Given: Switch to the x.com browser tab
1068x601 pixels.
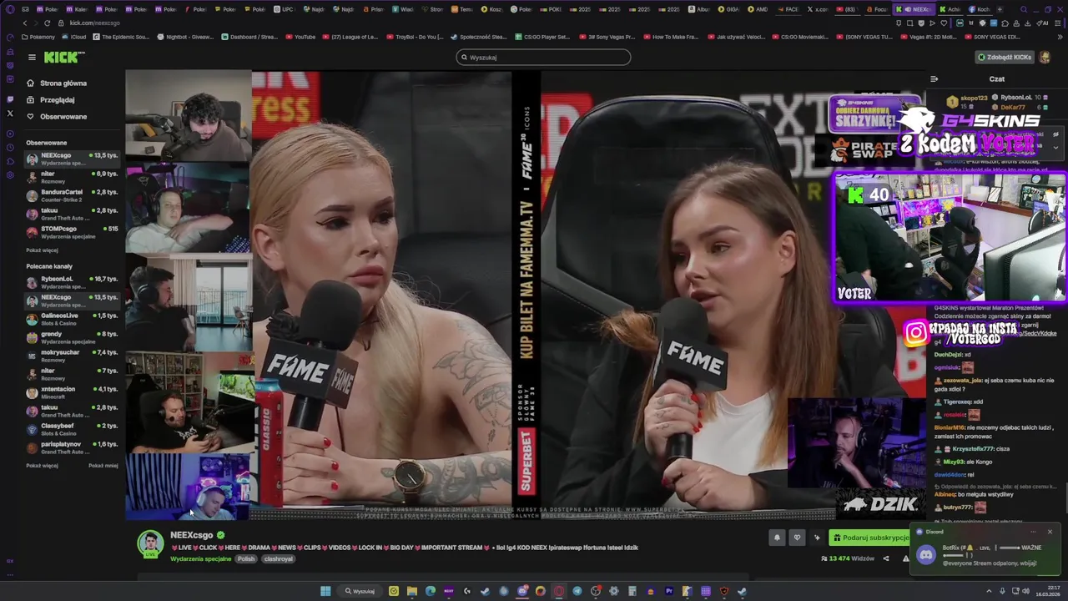Looking at the screenshot, I should coord(816,9).
